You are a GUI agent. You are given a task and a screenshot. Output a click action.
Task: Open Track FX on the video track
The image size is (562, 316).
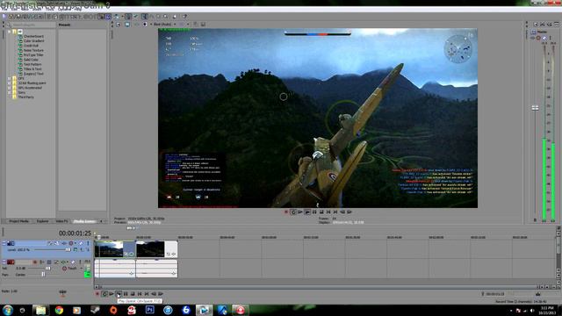coord(64,244)
